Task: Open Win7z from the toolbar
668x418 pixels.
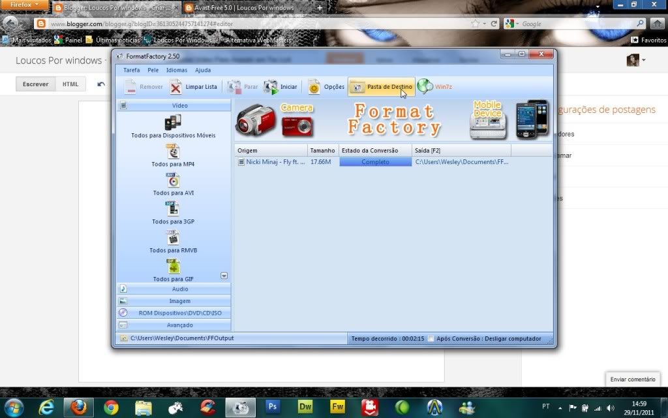Action: [434, 87]
